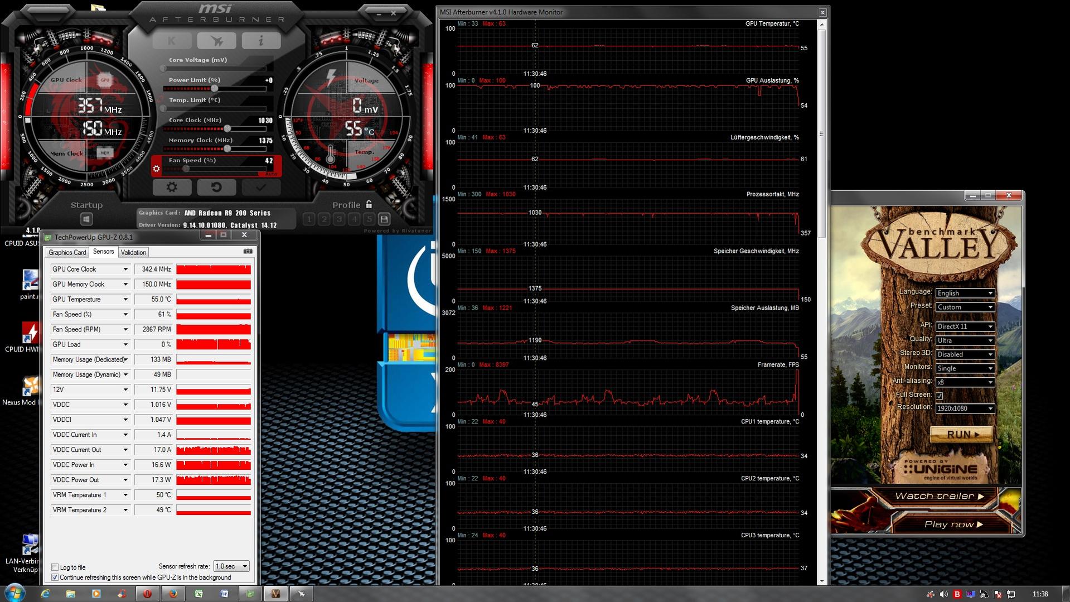Toggle fan speed Auto mode
The height and width of the screenshot is (602, 1070).
(271, 174)
